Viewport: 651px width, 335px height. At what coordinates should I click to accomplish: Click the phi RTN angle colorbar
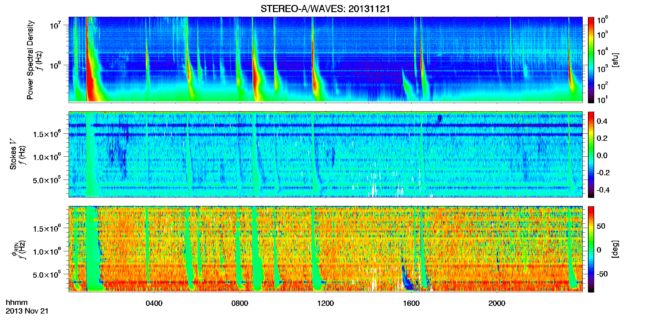(x=591, y=249)
